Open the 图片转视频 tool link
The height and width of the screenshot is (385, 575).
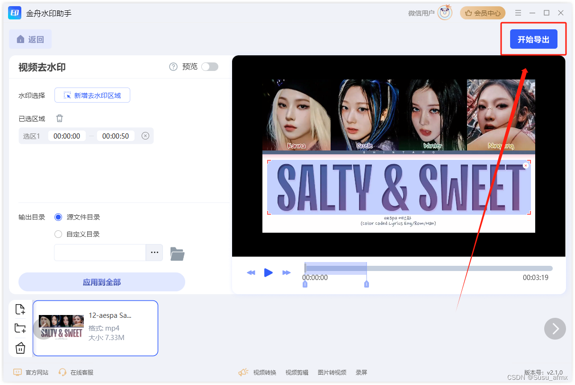coord(332,373)
